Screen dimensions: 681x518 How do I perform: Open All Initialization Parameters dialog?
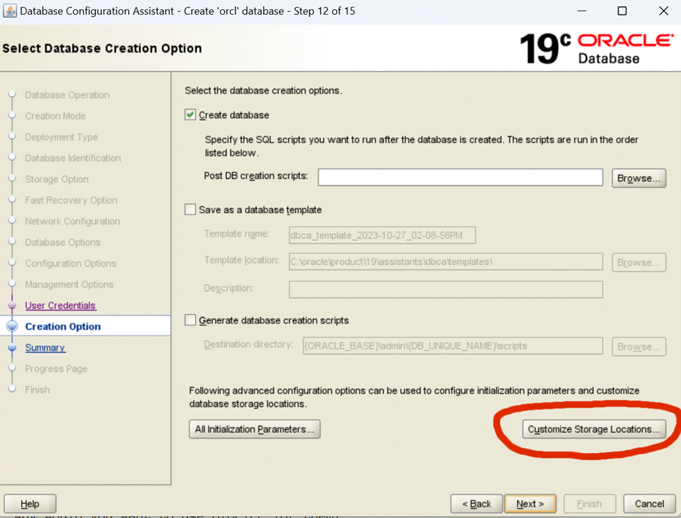coord(254,429)
